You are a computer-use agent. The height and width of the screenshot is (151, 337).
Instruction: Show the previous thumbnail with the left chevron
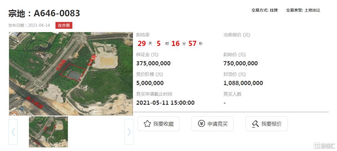(x=13, y=132)
